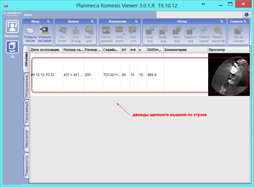Viewport: 254px width, 187px height.
Task: Click the PLANMECA Romexis logo
Action: [x=12, y=14]
